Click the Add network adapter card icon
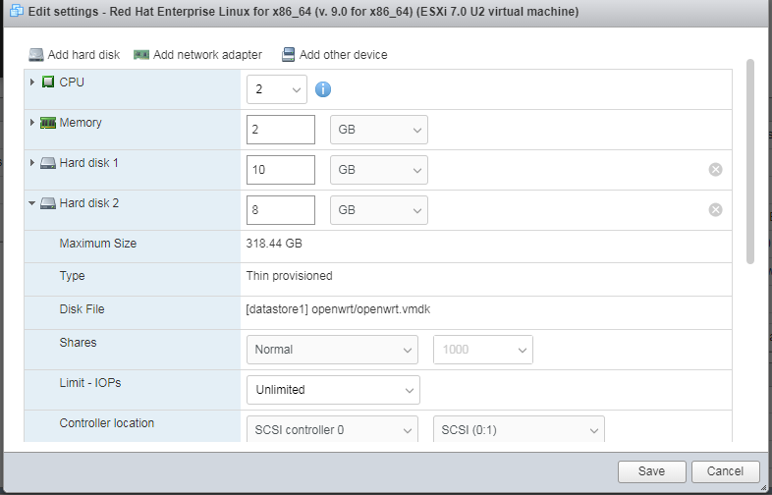Viewport: 772px width, 495px height. [141, 55]
